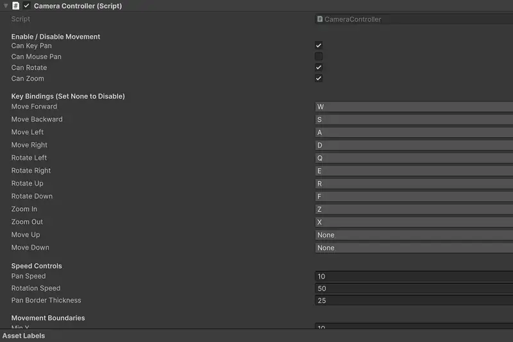Toggle the Can Zoom checkbox

318,78
